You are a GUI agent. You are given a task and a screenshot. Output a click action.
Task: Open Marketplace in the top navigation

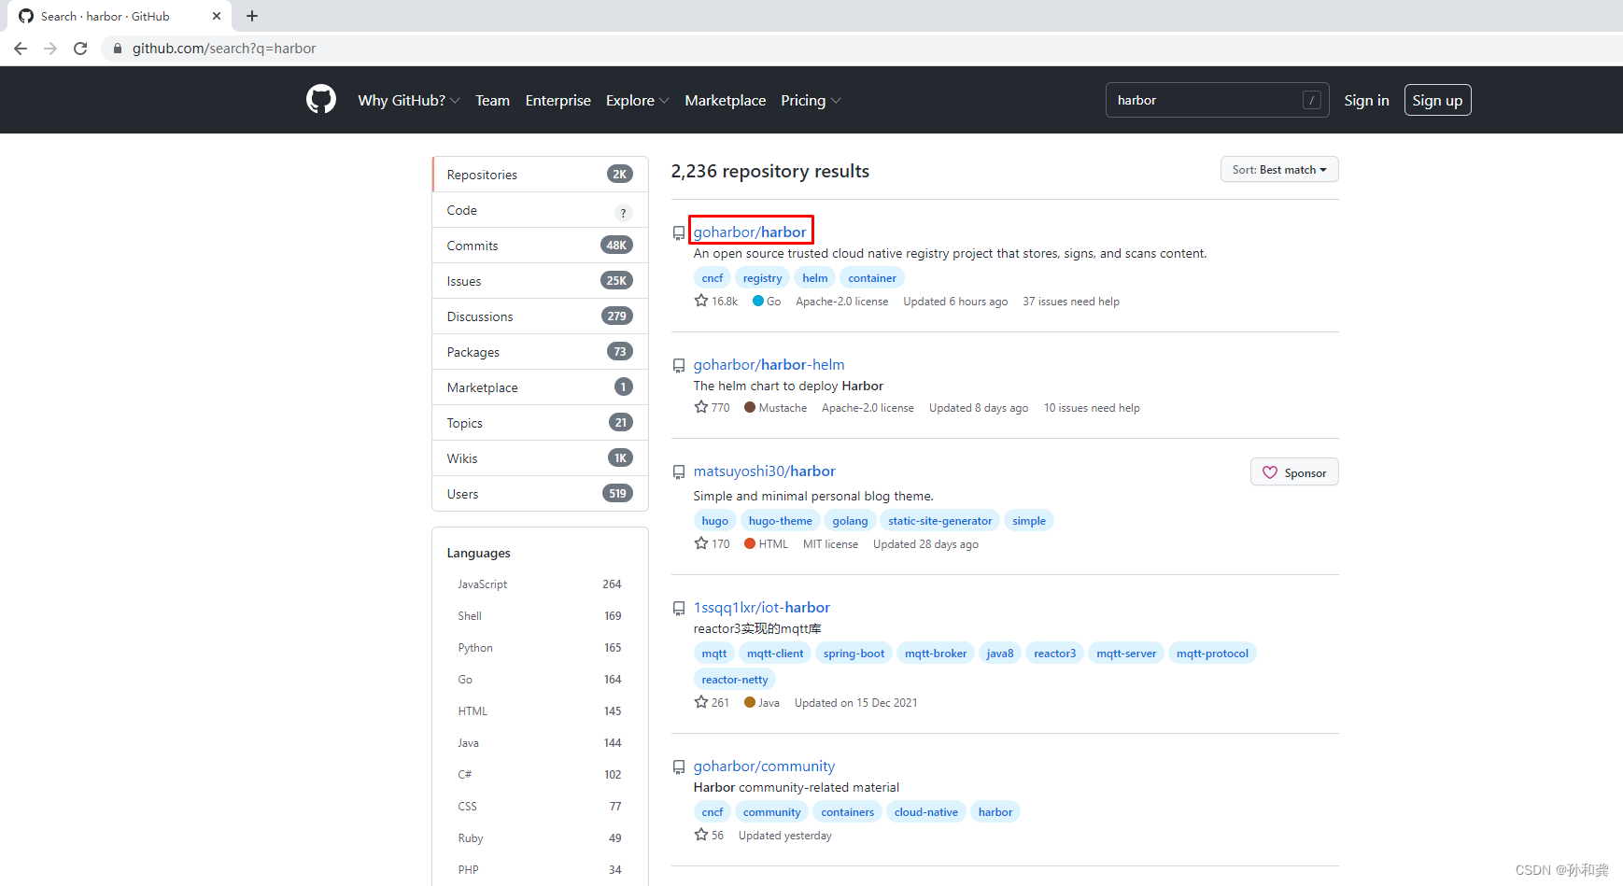point(725,100)
